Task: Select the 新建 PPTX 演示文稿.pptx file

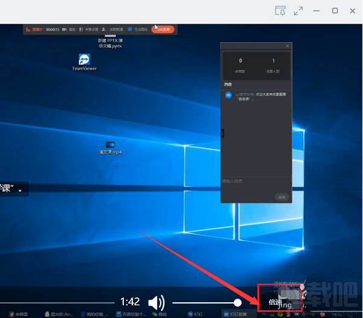Action: tap(111, 42)
